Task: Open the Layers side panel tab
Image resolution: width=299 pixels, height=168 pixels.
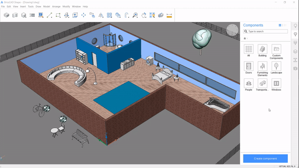Action: click(295, 52)
